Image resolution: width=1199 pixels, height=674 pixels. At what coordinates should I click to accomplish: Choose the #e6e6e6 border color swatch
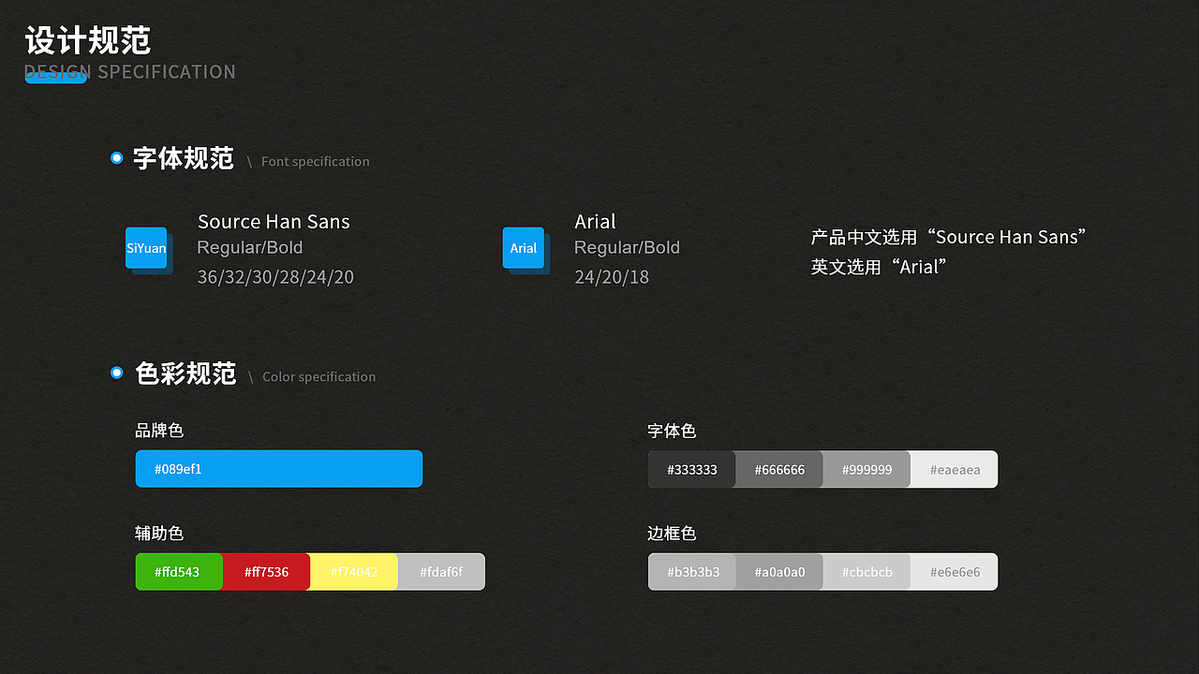tap(955, 572)
